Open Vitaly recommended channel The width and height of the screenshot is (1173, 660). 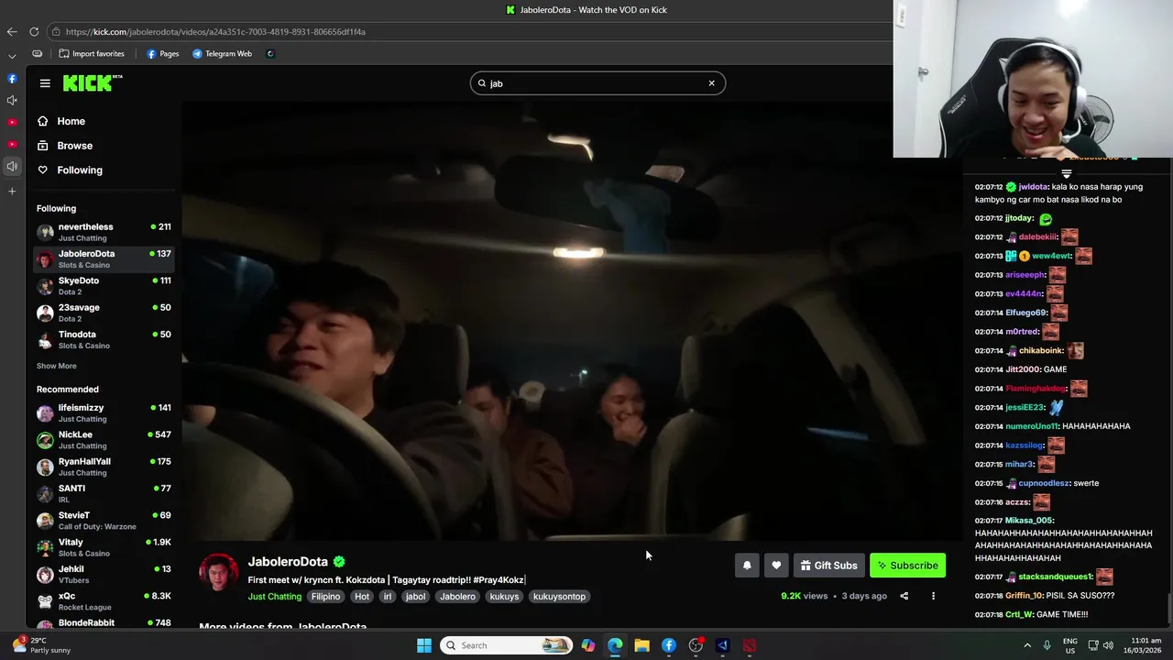pos(104,547)
